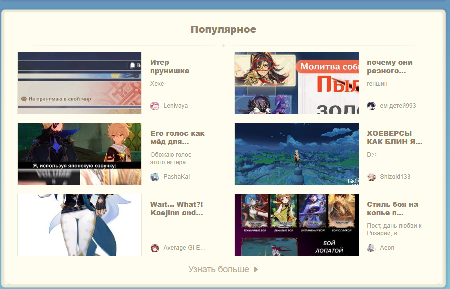Open the Узнать больше link
Screen dimensions: 450x289
point(223,269)
